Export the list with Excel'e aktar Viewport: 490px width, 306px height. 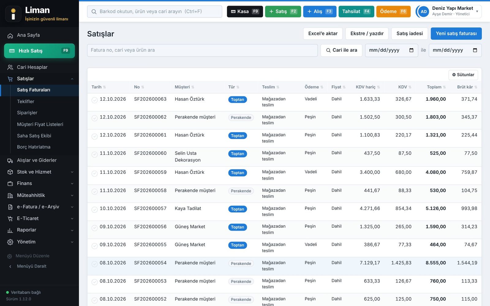pyautogui.click(x=323, y=34)
